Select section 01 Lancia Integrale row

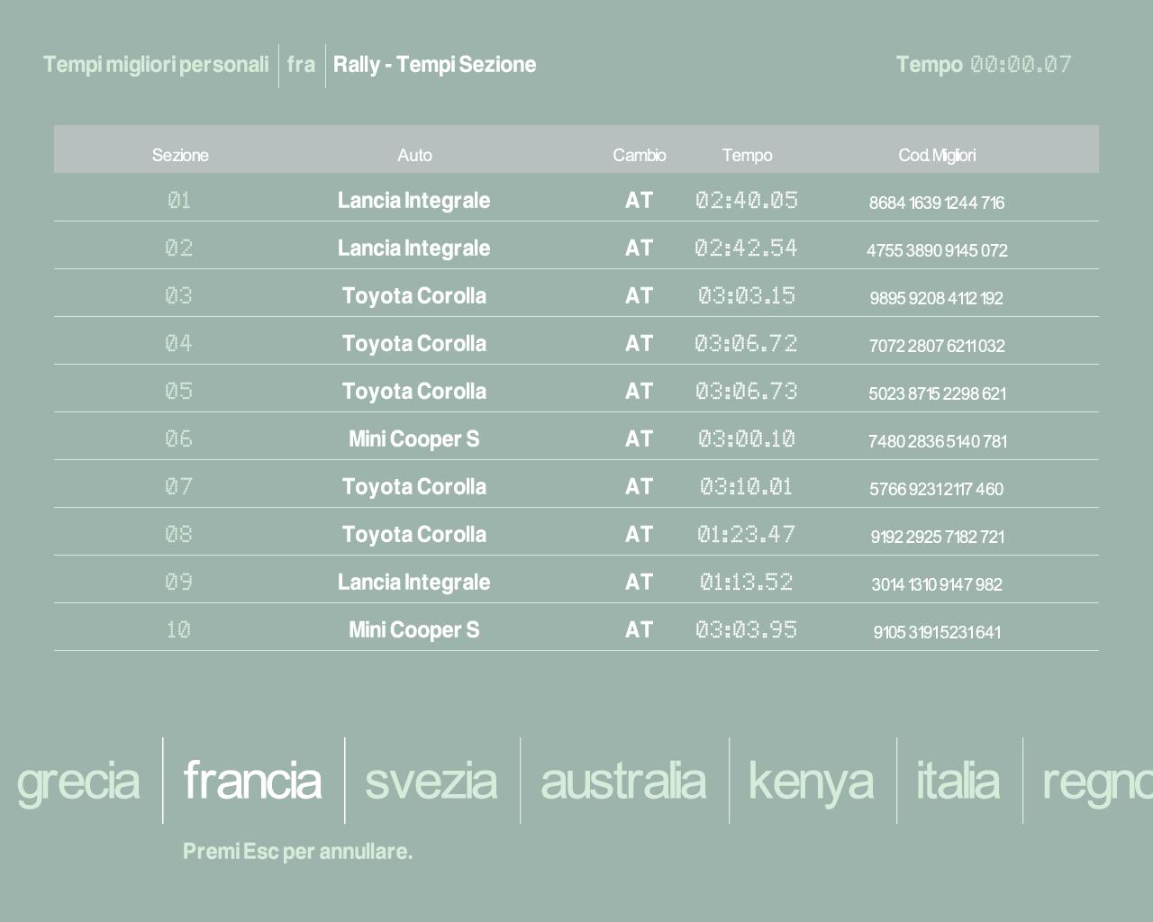tap(413, 200)
